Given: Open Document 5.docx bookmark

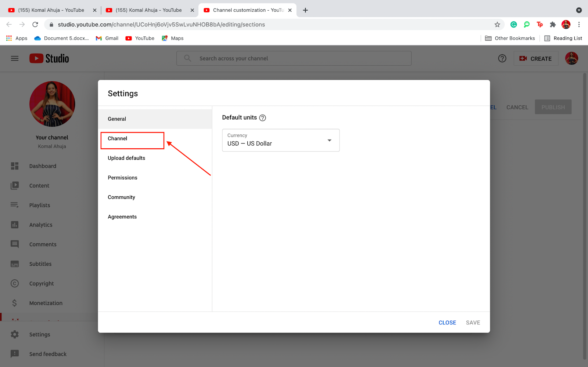Looking at the screenshot, I should pos(61,38).
